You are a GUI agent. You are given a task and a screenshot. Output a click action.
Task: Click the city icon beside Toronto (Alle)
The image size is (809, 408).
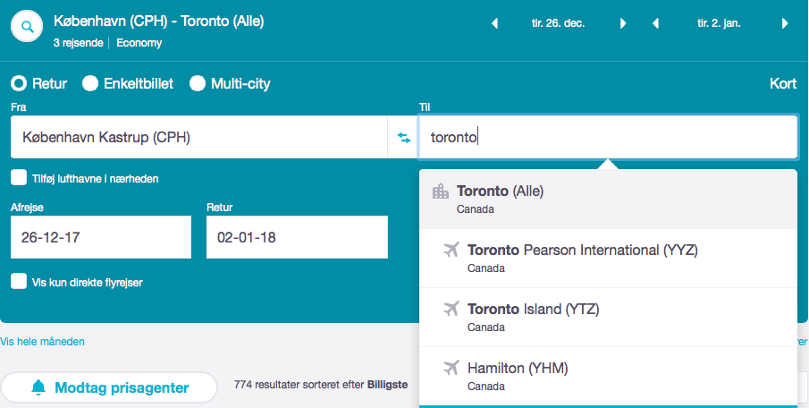[x=440, y=191]
